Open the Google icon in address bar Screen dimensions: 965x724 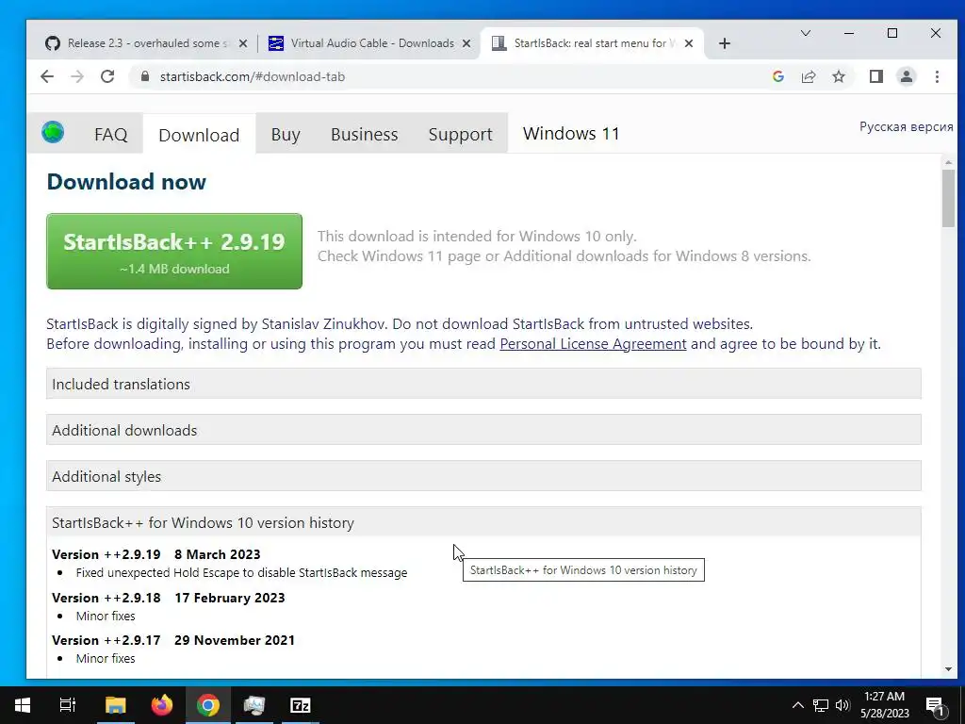[x=777, y=76]
